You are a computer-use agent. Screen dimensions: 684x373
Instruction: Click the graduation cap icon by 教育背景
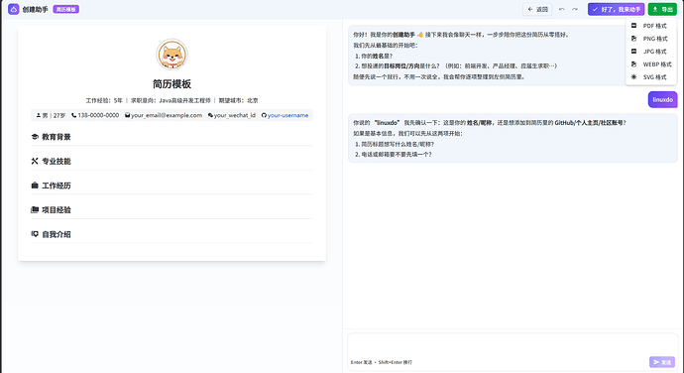pos(35,137)
